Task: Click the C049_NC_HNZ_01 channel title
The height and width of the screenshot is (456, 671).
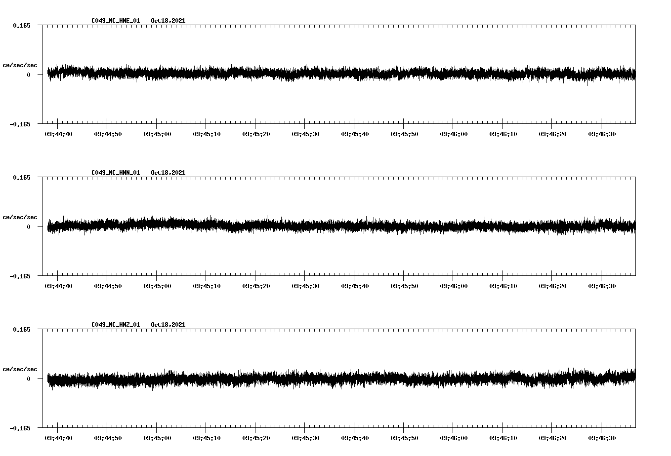Action: click(x=116, y=325)
